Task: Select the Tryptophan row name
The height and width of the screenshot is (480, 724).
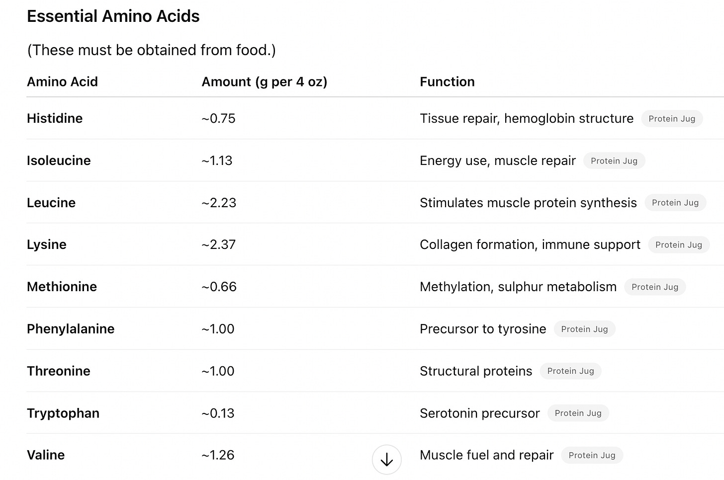Action: tap(63, 413)
